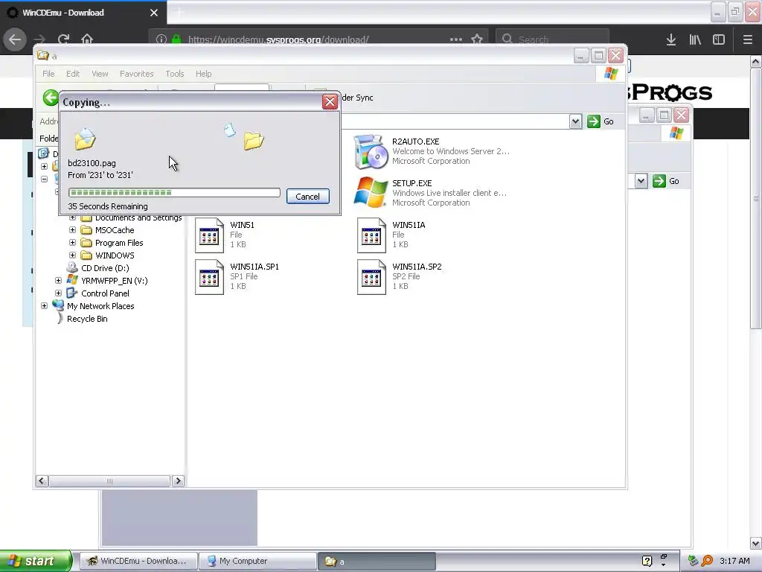
Task: Open address dropdown in My Computer window
Action: 641,181
